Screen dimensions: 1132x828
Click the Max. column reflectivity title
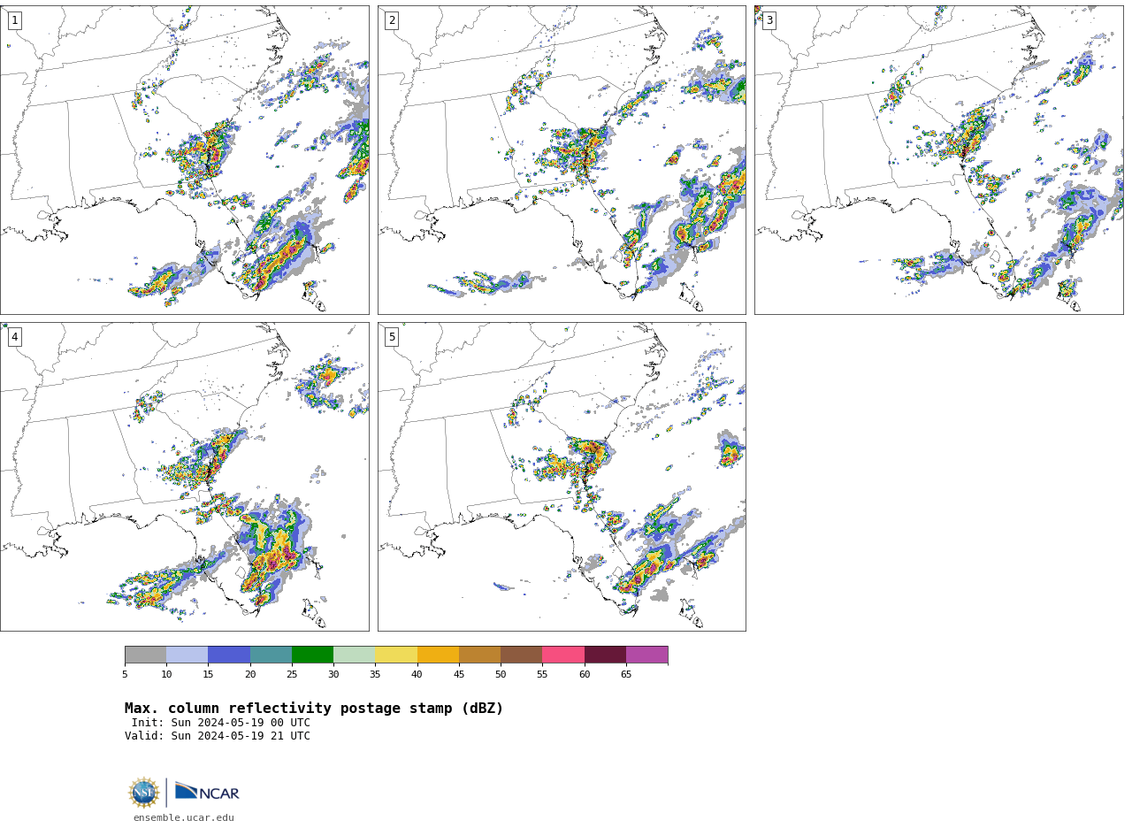click(x=314, y=709)
